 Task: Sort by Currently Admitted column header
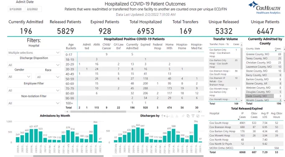click(x=132, y=46)
